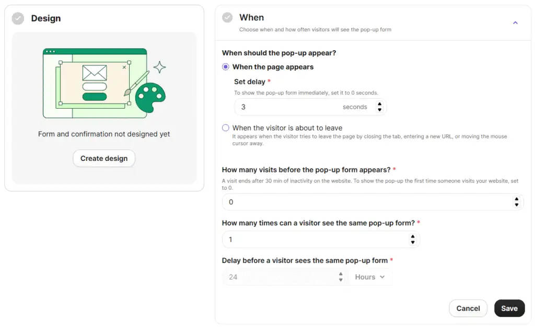Save the pop-up settings
This screenshot has width=535, height=327.
[509, 308]
